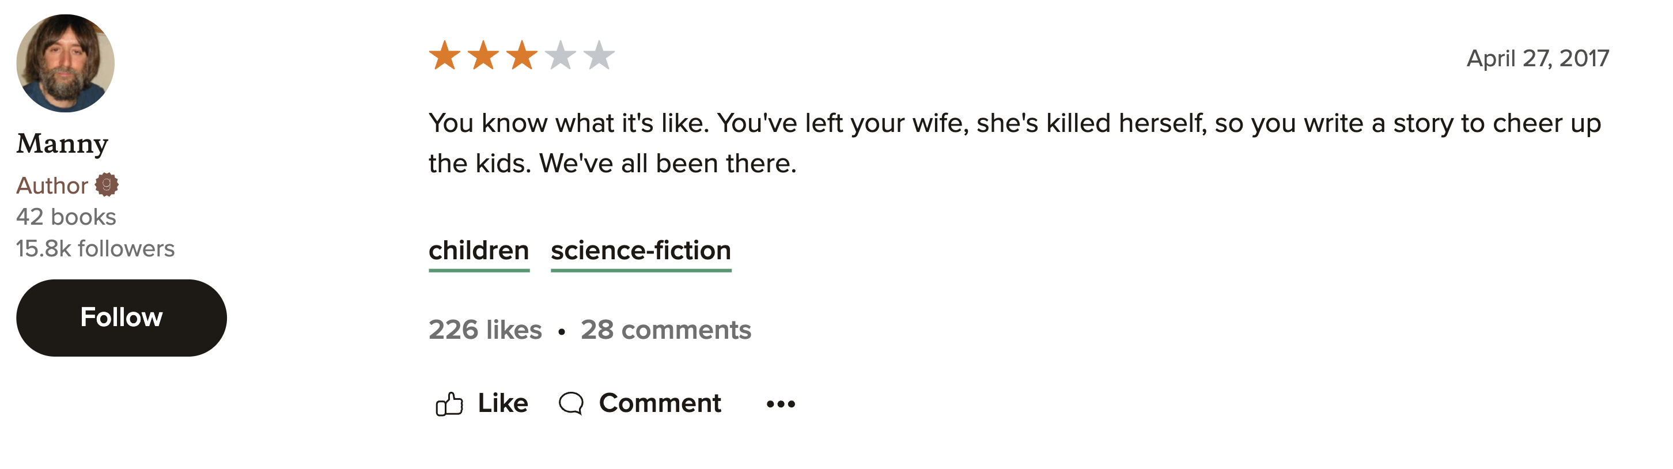The image size is (1673, 469).
Task: View the 226 likes list
Action: click(x=485, y=330)
